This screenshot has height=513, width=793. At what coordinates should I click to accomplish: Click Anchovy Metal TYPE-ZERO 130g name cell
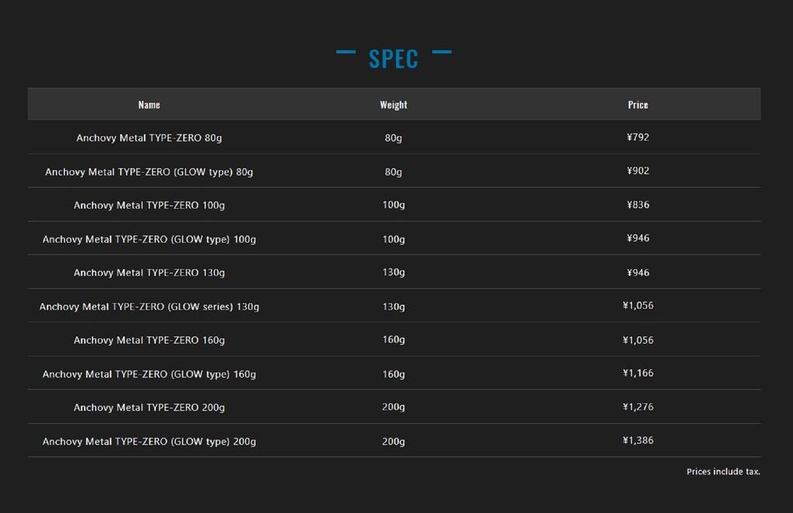click(x=149, y=272)
